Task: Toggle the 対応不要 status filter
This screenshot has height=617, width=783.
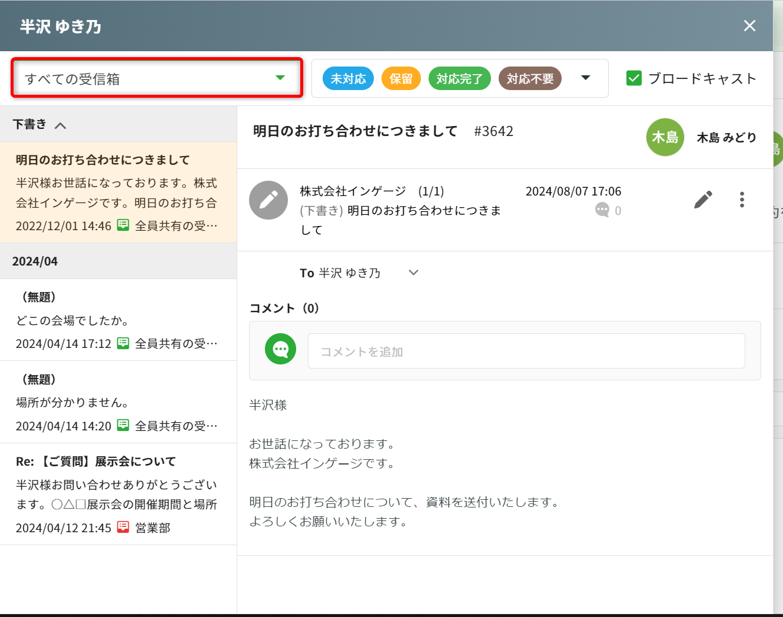Action: [530, 78]
